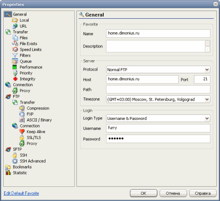220x201 pixels.
Task: Select the Queue icon
Action: point(15,61)
